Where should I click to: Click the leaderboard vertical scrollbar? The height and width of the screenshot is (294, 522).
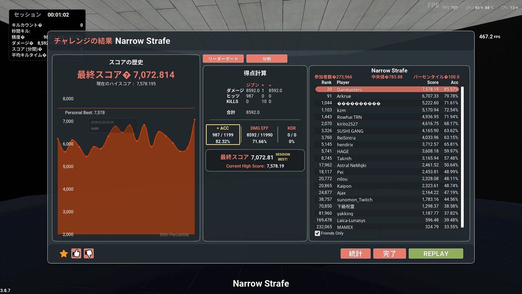(462, 157)
